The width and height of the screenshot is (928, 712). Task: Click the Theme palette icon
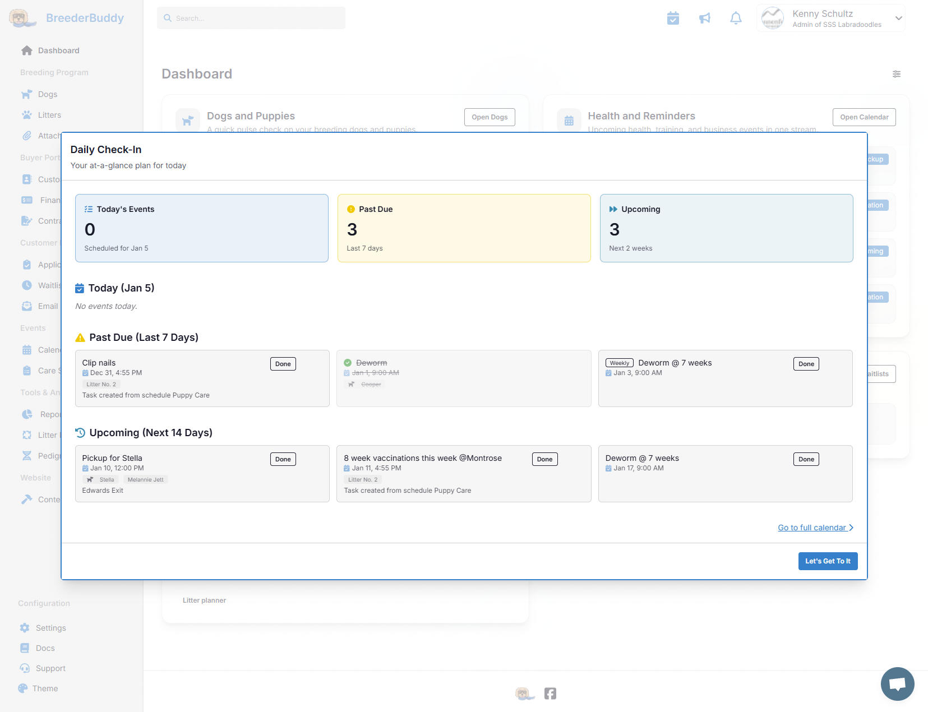click(x=23, y=688)
